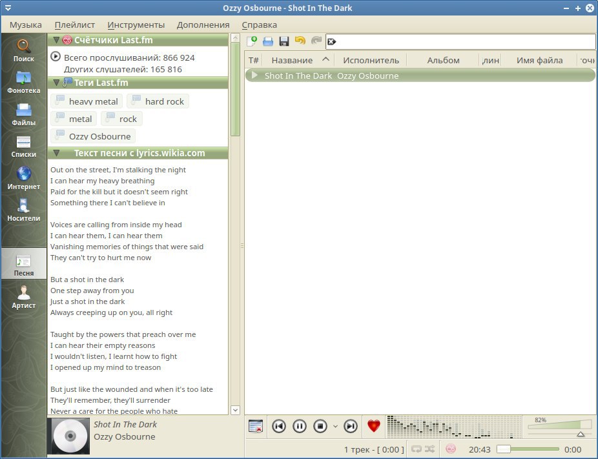Toggle Last.fm scrobbling icon
This screenshot has width=598, height=459.
450,449
